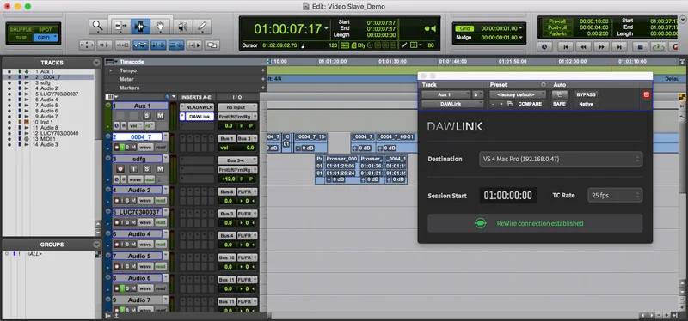This screenshot has height=321, width=688.
Task: Click the SAFE automation button
Action: tap(560, 104)
